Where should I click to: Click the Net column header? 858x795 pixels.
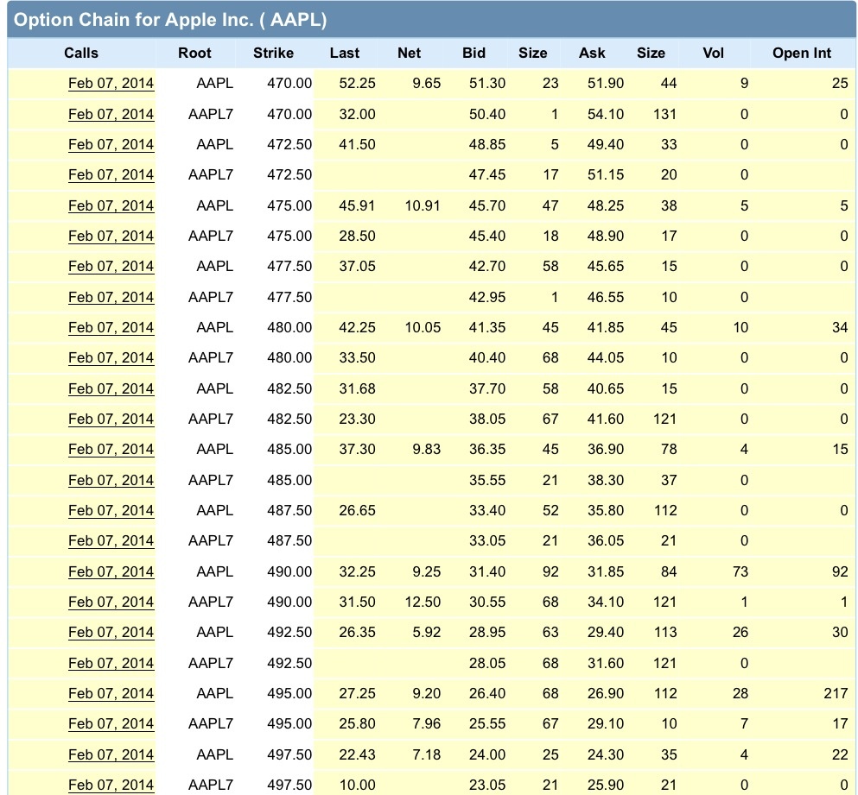point(409,53)
